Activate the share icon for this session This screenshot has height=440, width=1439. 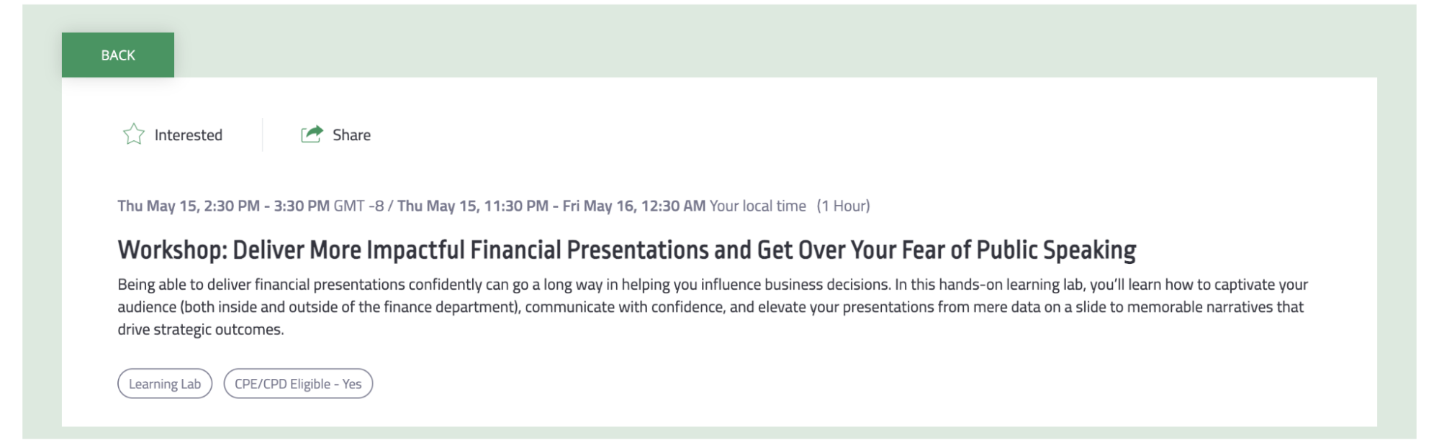(x=312, y=132)
